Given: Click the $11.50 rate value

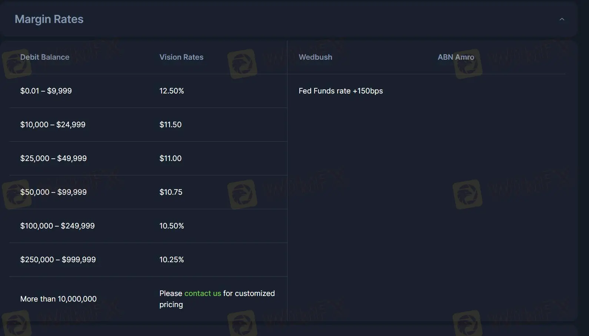Looking at the screenshot, I should coord(170,125).
